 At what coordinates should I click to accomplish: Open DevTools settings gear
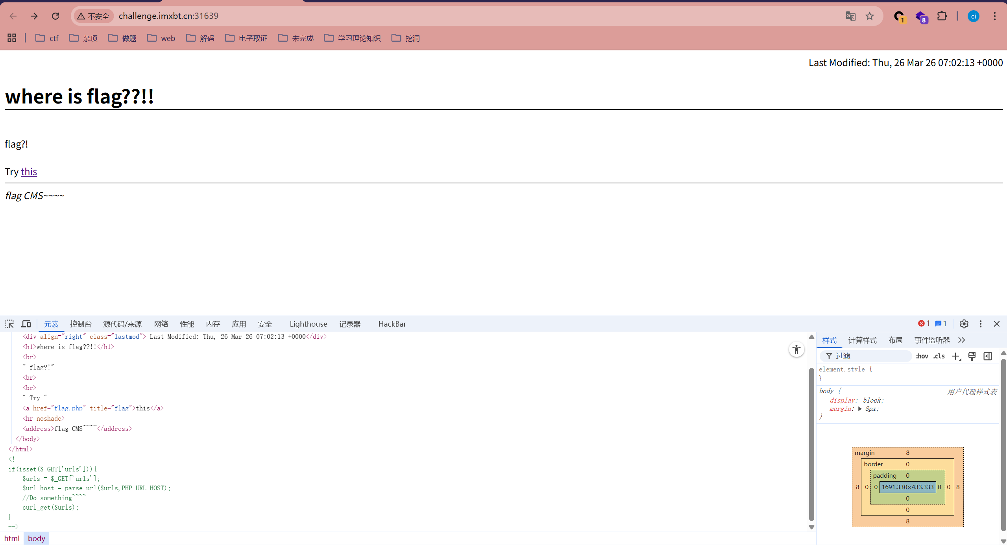click(x=964, y=324)
